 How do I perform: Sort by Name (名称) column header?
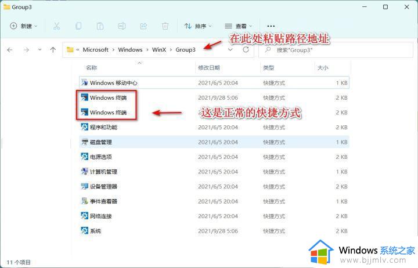coord(92,68)
